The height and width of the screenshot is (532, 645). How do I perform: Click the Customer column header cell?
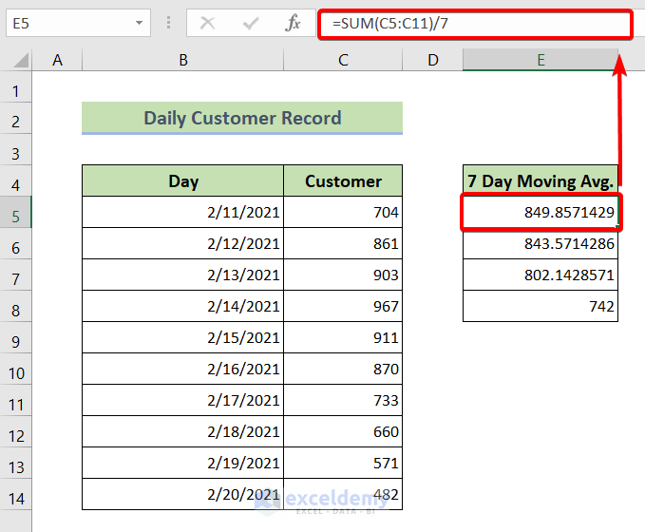343,180
